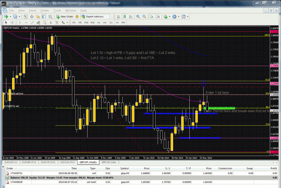Expand the Arrows tool dropdown arrow
The image size is (281, 188).
67,22
